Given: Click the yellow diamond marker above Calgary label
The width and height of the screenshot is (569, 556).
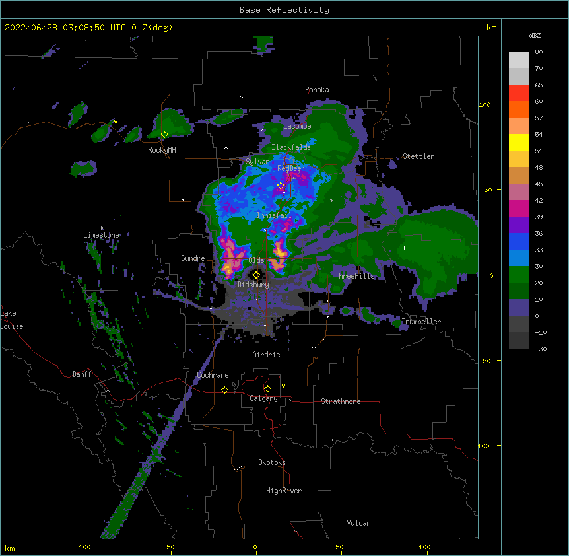Looking at the screenshot, I should pyautogui.click(x=267, y=389).
